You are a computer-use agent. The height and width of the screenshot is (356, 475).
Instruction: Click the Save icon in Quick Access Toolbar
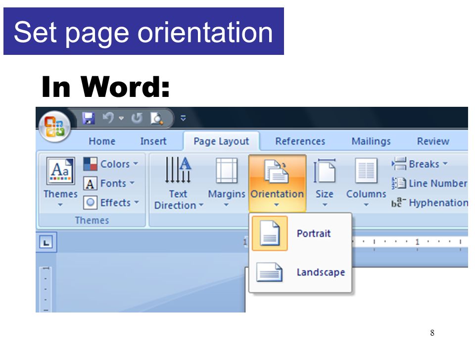pos(89,118)
